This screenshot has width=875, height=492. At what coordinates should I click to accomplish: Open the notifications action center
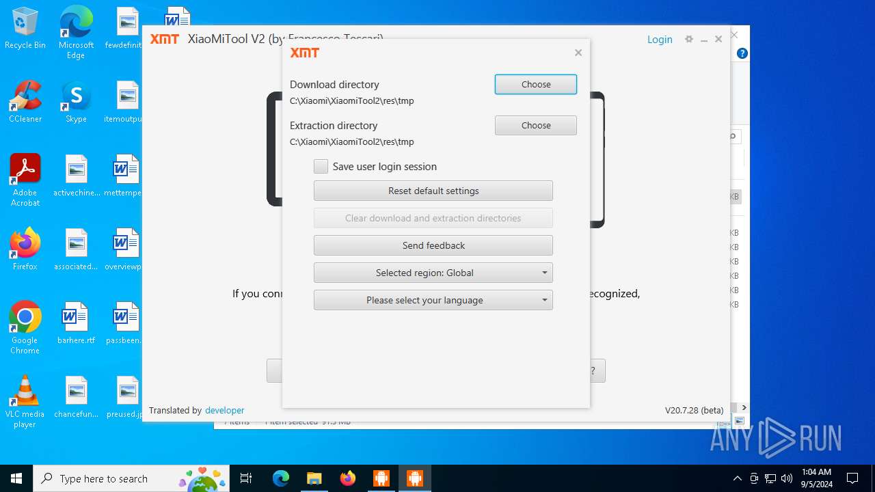point(852,478)
